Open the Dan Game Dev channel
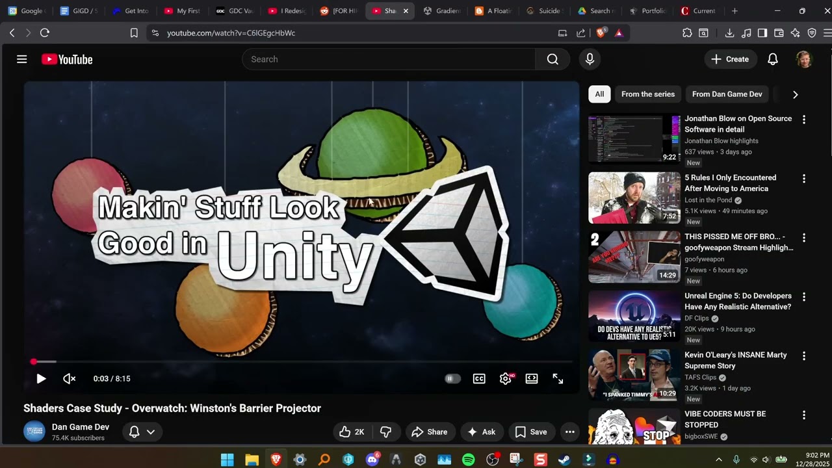Image resolution: width=832 pixels, height=468 pixels. [81, 427]
